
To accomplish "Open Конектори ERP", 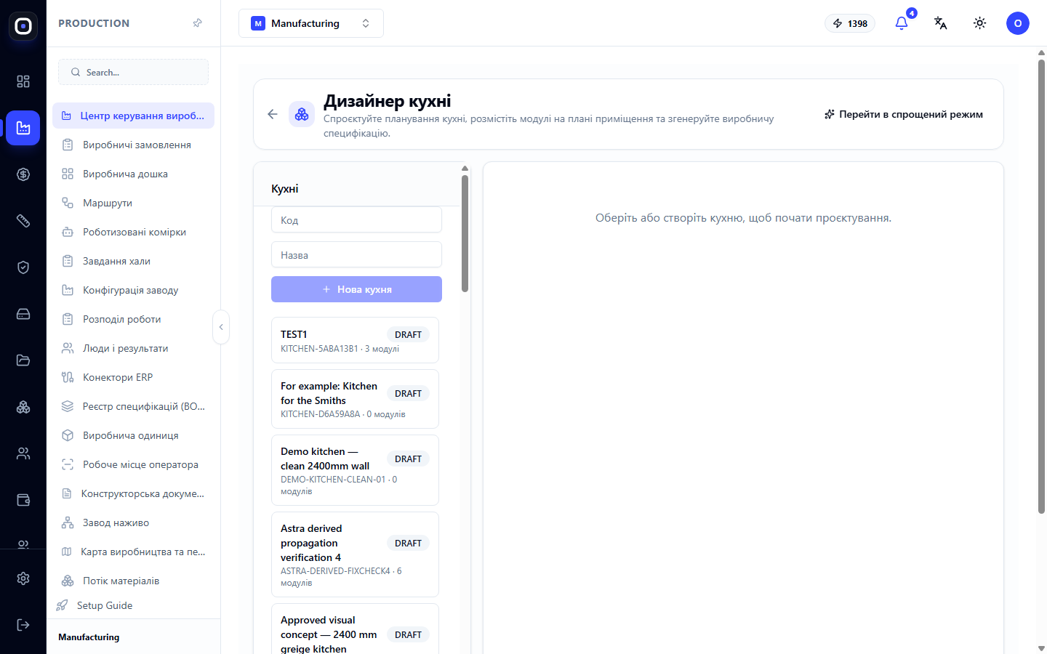I will pos(133,377).
